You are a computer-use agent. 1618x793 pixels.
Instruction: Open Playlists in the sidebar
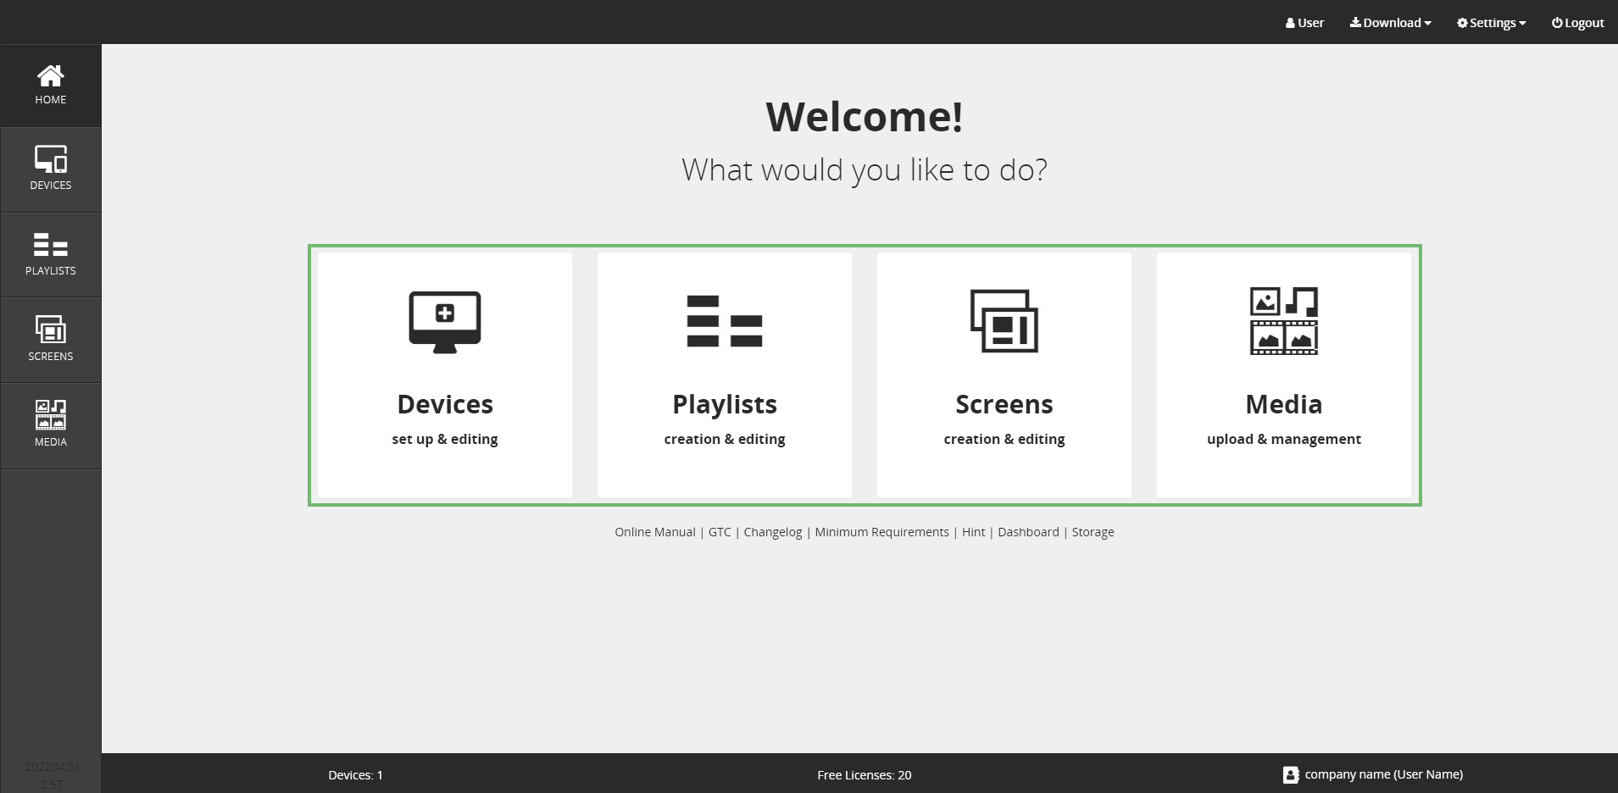[x=51, y=255]
